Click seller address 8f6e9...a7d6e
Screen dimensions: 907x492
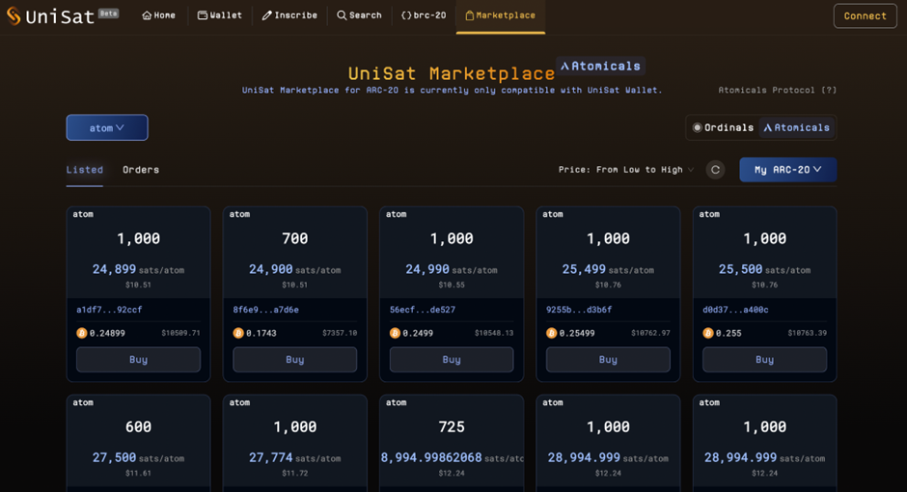(266, 310)
